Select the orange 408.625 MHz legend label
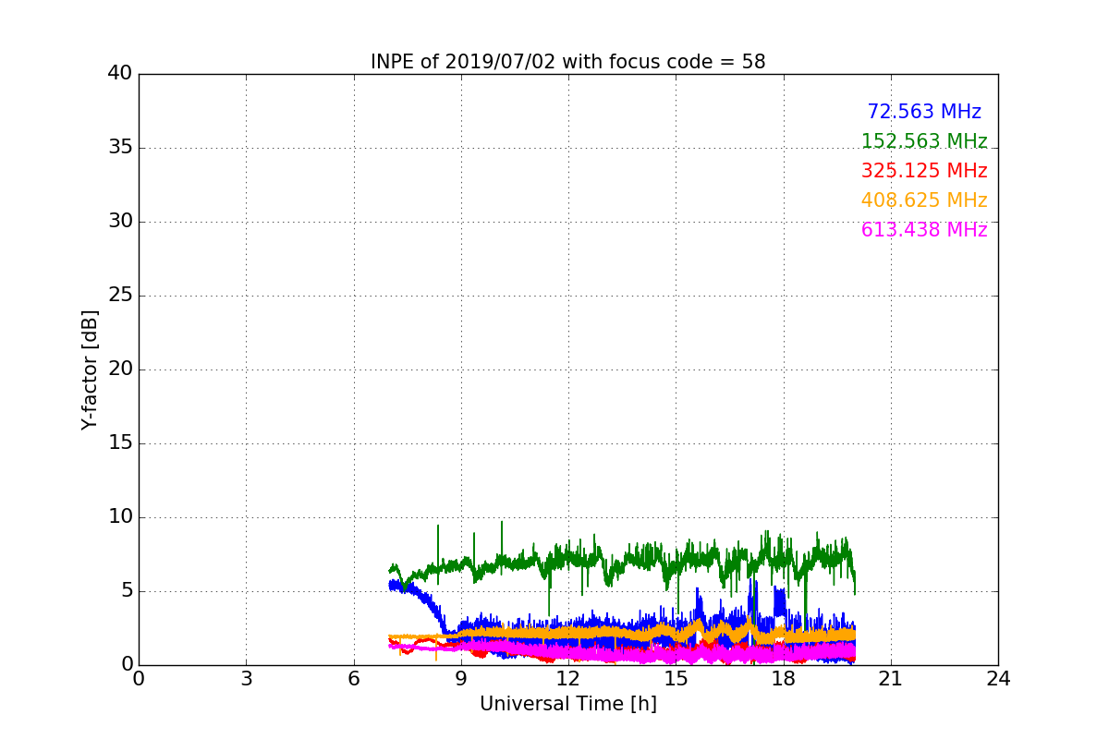The image size is (1109, 739). (924, 200)
